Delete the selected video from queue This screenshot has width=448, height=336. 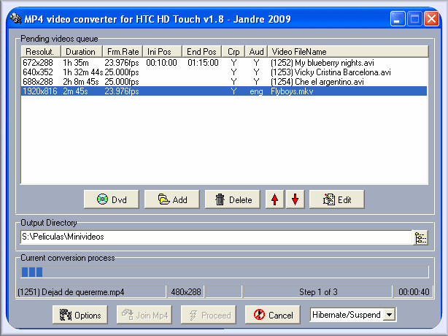point(233,199)
